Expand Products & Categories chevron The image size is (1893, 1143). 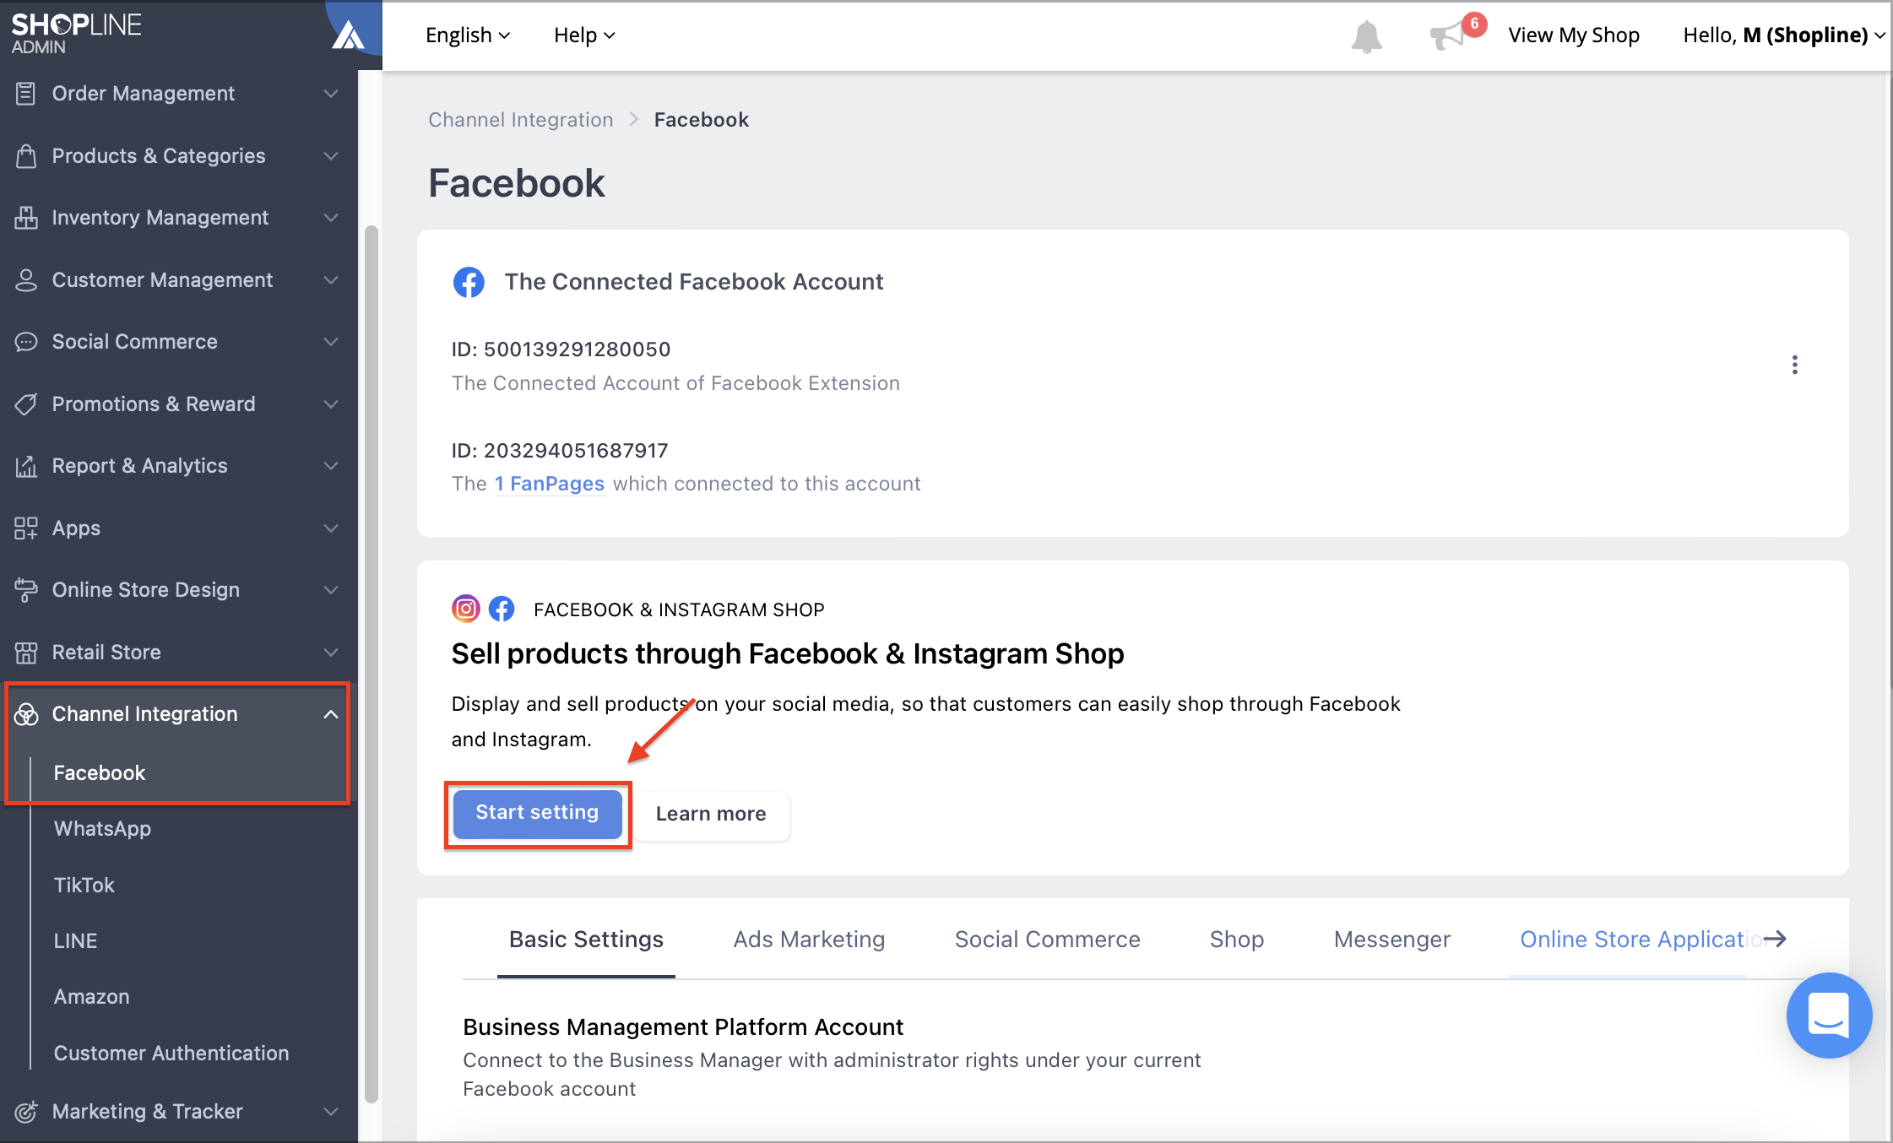[x=331, y=156]
